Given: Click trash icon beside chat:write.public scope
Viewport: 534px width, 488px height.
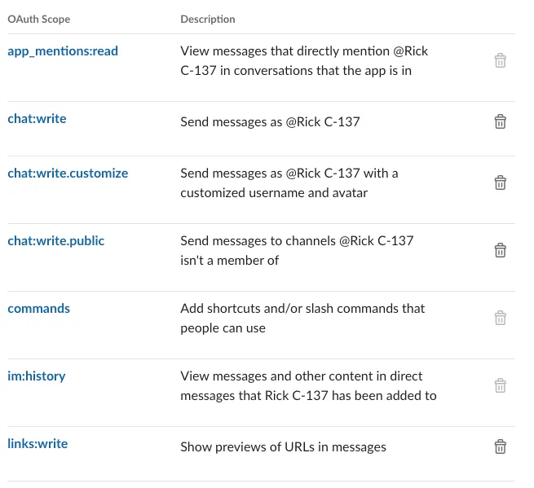Looking at the screenshot, I should tap(501, 250).
